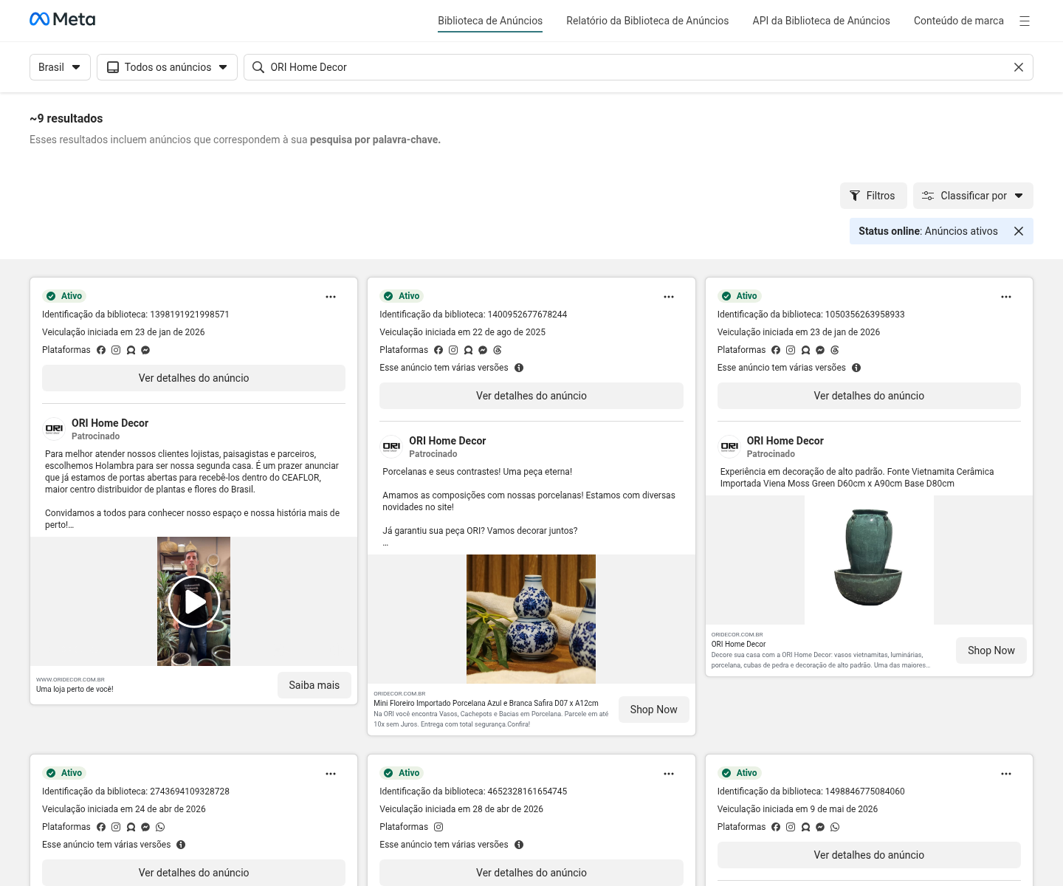The height and width of the screenshot is (886, 1063).
Task: Open more options on ad 1398191921998571
Action: click(331, 297)
